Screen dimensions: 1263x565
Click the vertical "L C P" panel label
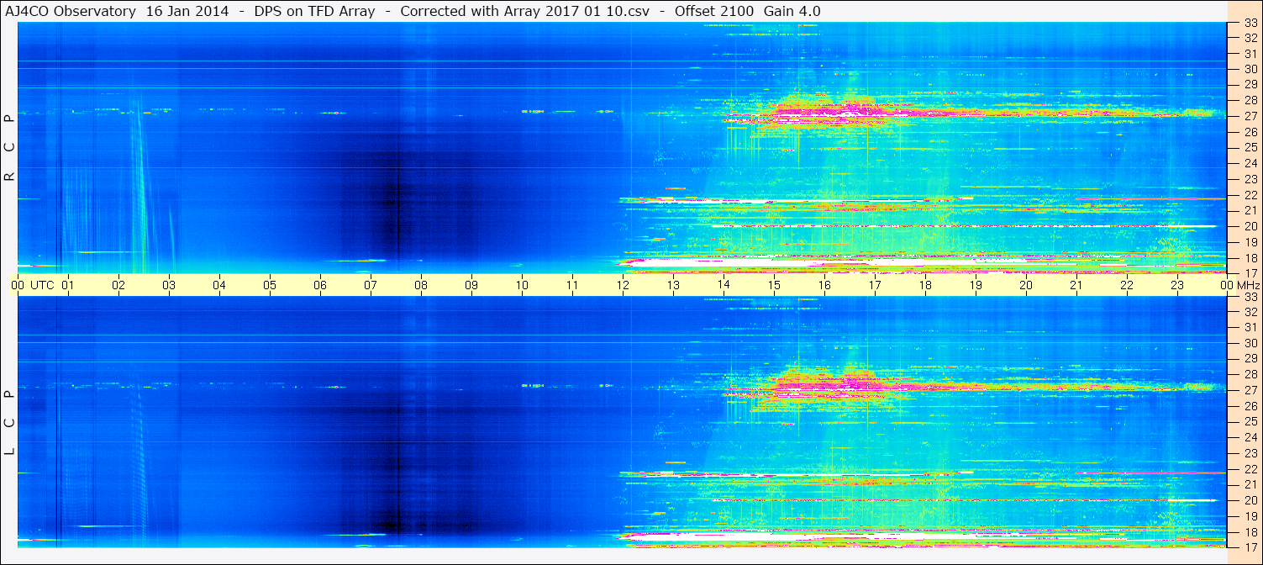tap(9, 423)
